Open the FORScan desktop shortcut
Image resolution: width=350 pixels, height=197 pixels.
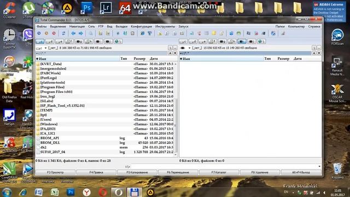pyautogui.click(x=337, y=37)
